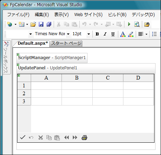Open file with the folder icon
The height and width of the screenshot is (155, 161).
pyautogui.click(x=33, y=24)
